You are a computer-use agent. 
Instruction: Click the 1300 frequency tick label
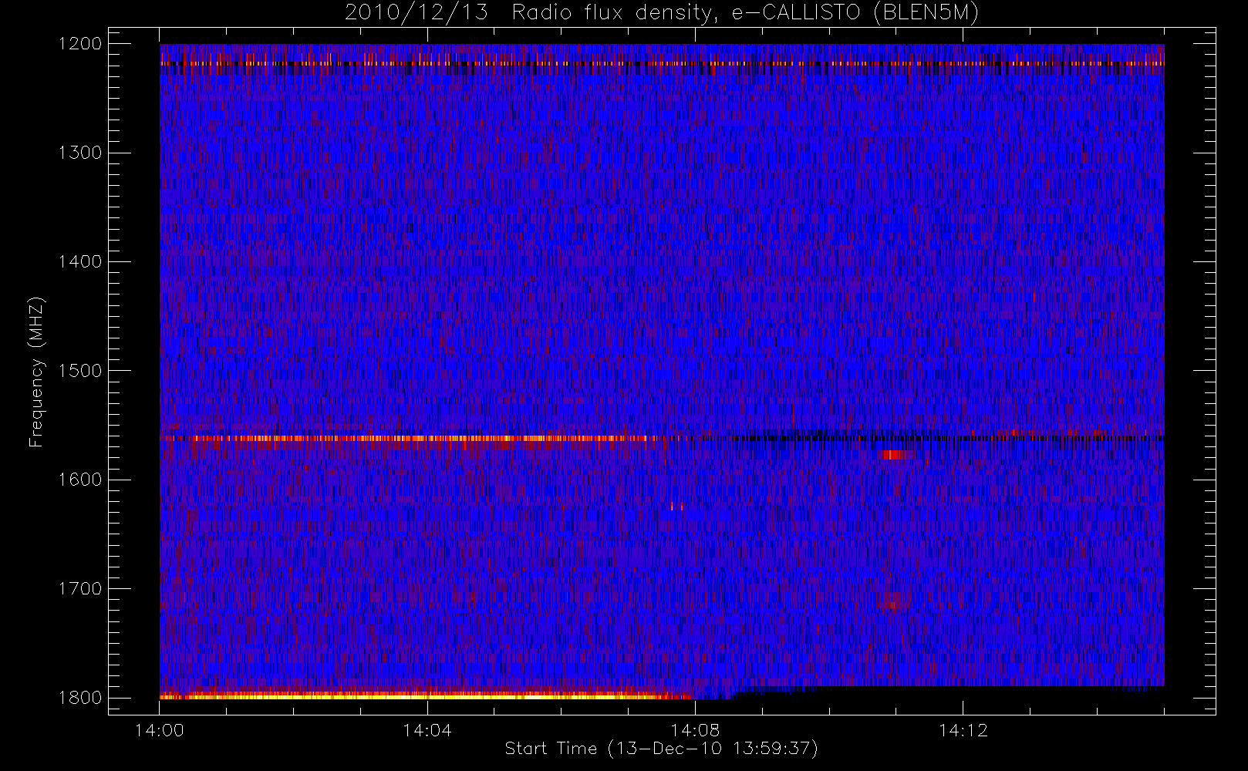tap(80, 153)
